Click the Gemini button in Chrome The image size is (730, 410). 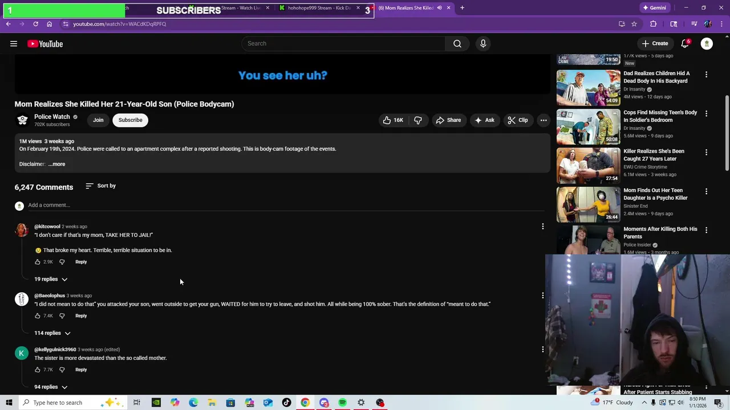pyautogui.click(x=654, y=8)
